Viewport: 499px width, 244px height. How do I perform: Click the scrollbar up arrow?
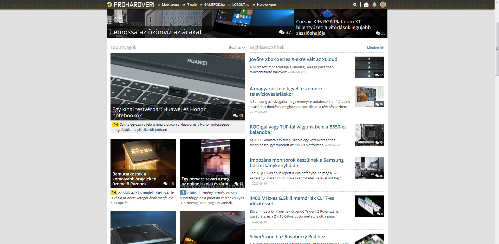[497, 2]
